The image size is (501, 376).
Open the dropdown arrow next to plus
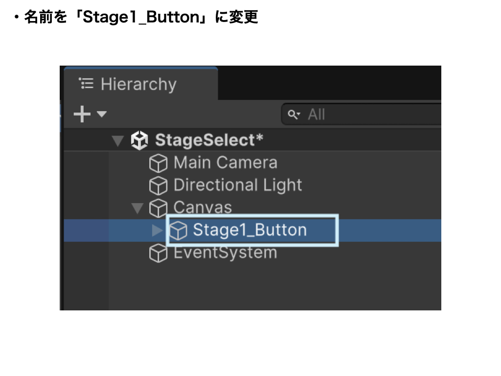[x=101, y=114]
